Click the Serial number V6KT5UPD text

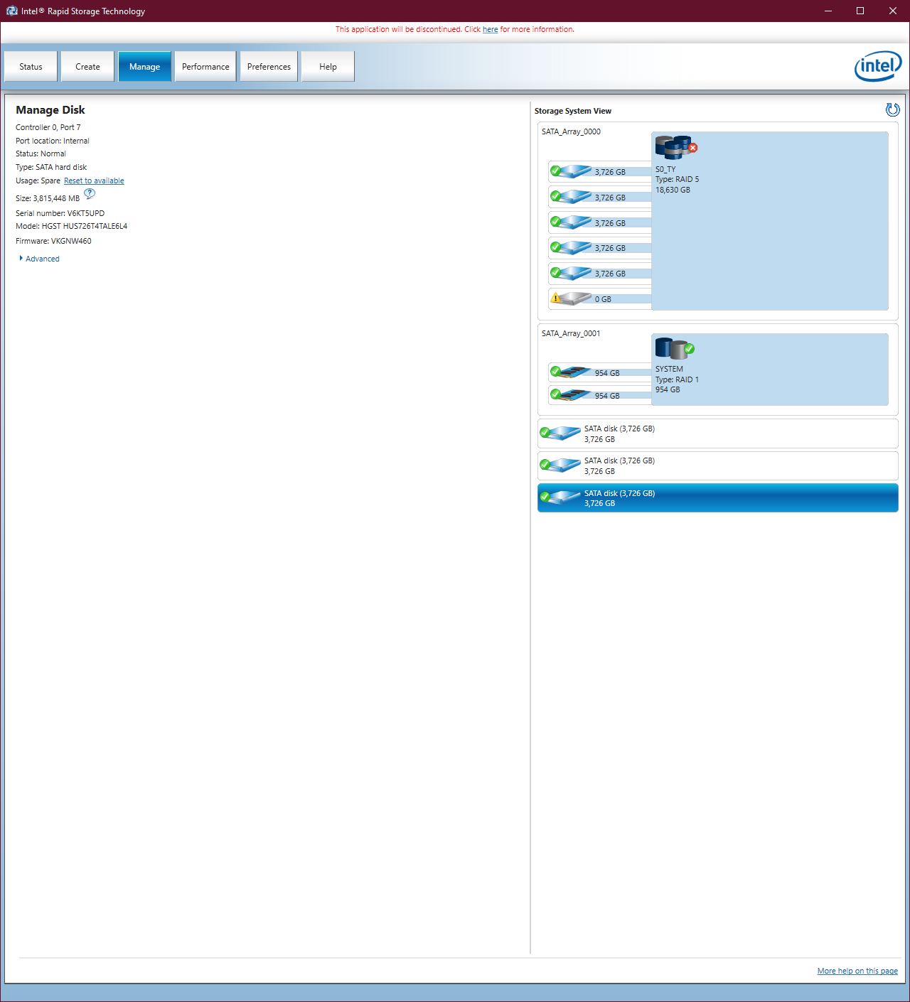(60, 213)
